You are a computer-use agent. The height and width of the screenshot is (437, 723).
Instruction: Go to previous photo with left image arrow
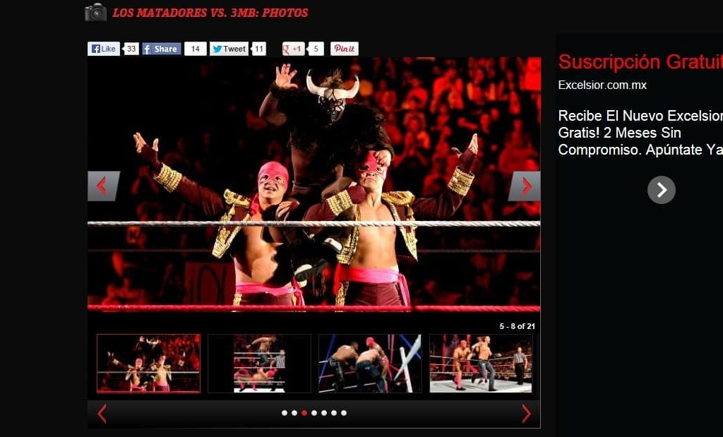[102, 186]
